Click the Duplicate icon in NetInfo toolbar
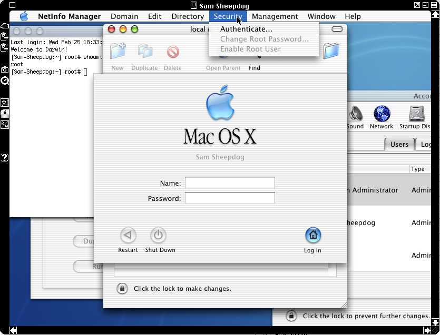 tap(145, 51)
